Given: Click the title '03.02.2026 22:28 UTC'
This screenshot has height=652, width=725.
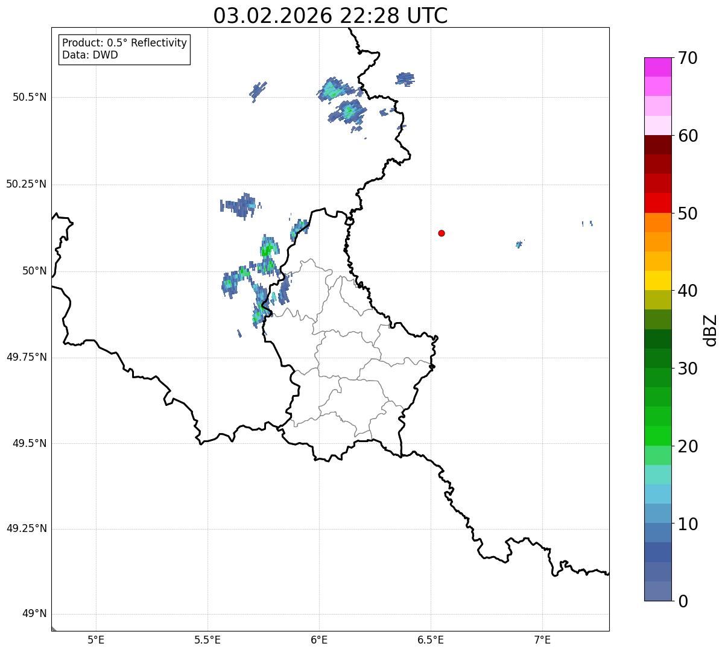Looking at the screenshot, I should tap(331, 16).
